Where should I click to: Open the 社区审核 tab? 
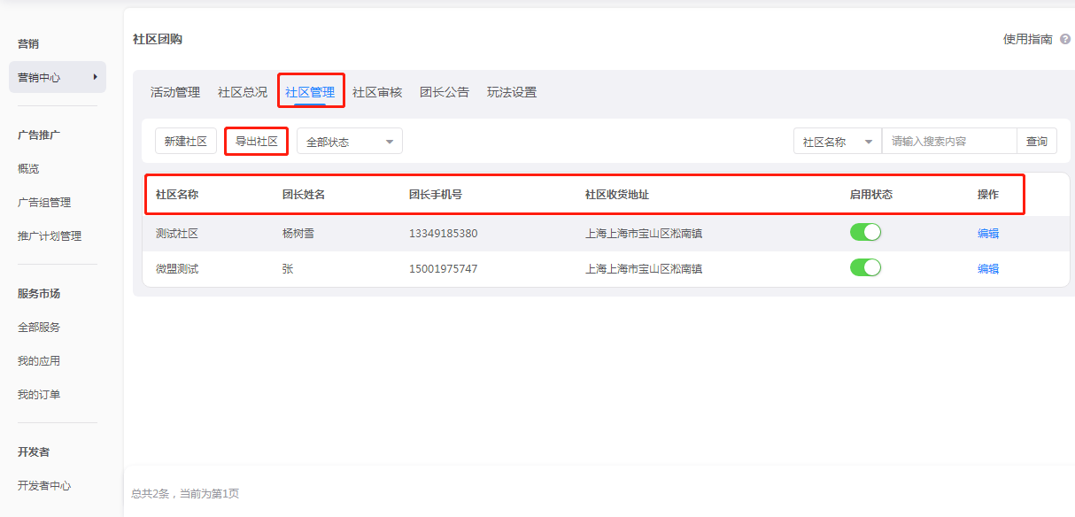(377, 92)
